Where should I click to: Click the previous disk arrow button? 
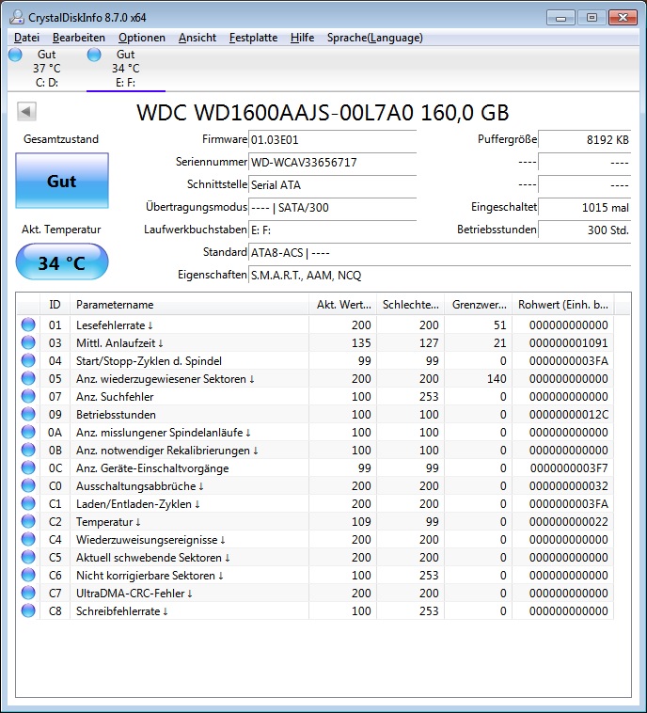(26, 111)
